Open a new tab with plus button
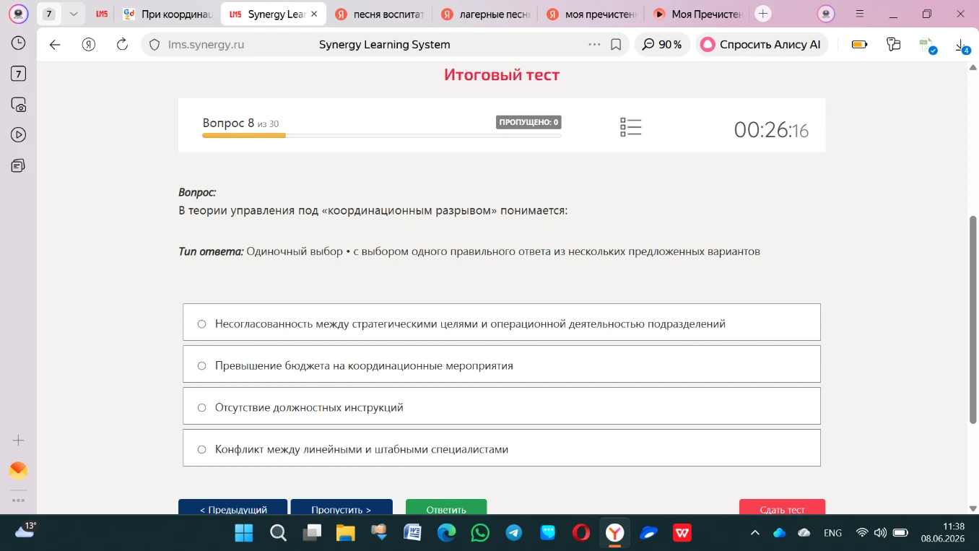Viewport: 979px width, 551px height. [763, 14]
